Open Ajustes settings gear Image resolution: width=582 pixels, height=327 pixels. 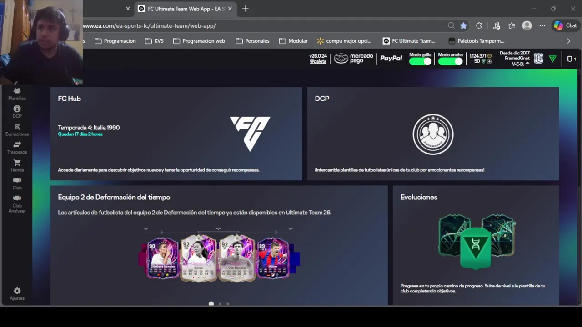coord(17,293)
